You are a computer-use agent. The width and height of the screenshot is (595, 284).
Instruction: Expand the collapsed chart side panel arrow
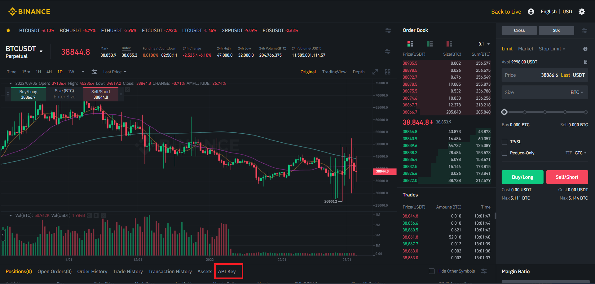(x=3, y=235)
